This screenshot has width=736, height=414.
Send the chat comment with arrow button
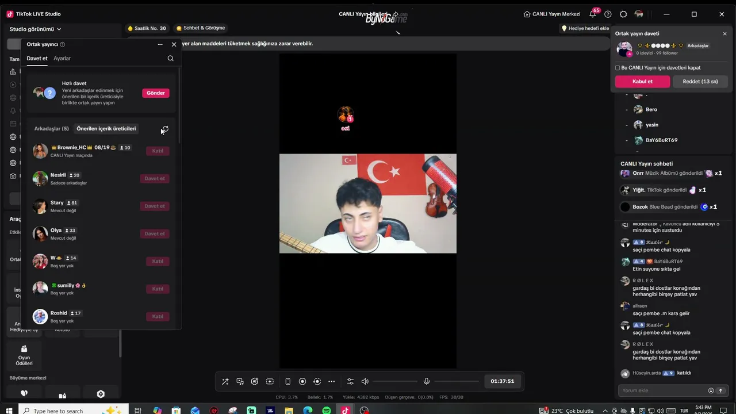click(720, 390)
